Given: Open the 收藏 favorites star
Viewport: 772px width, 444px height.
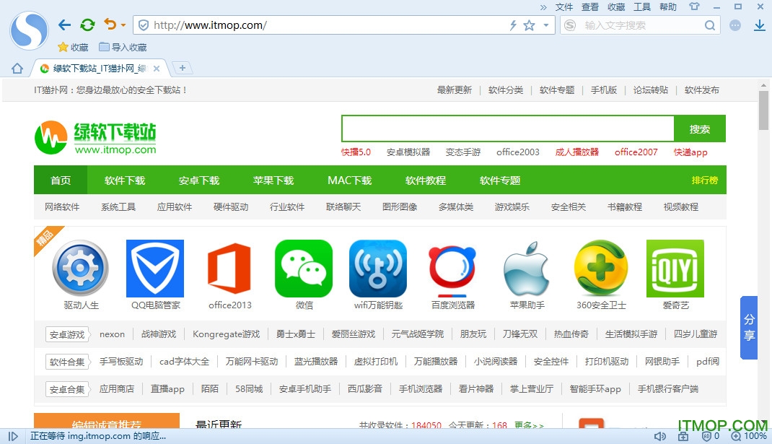Looking at the screenshot, I should 73,48.
